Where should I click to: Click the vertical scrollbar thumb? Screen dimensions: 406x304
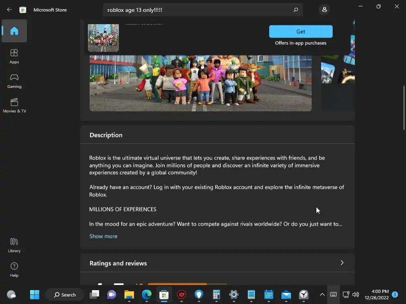pos(404,108)
